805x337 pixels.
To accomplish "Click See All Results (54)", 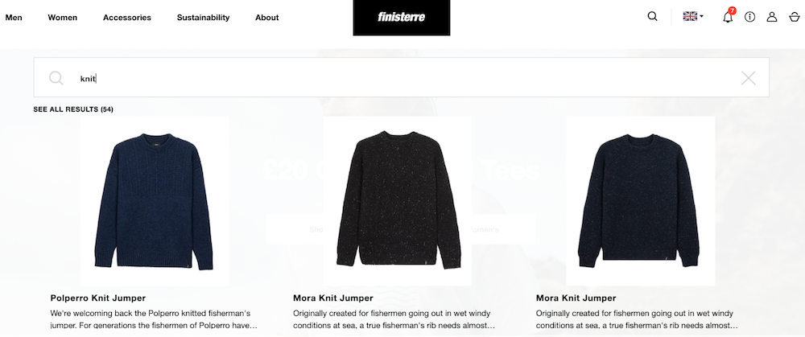I will pos(73,109).
